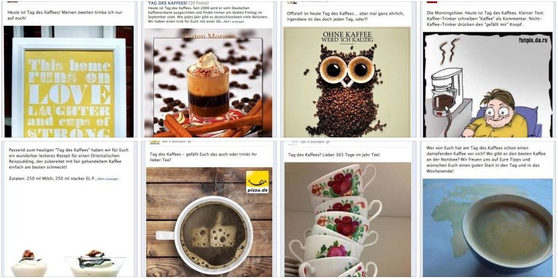Image resolution: width=558 pixels, height=279 pixels.
Task: Open the stacked floral teacups photo
Action: coord(348,219)
